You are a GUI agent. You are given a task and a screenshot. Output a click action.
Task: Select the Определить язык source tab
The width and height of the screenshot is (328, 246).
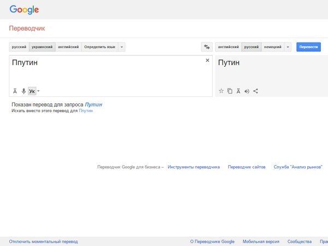(x=99, y=47)
